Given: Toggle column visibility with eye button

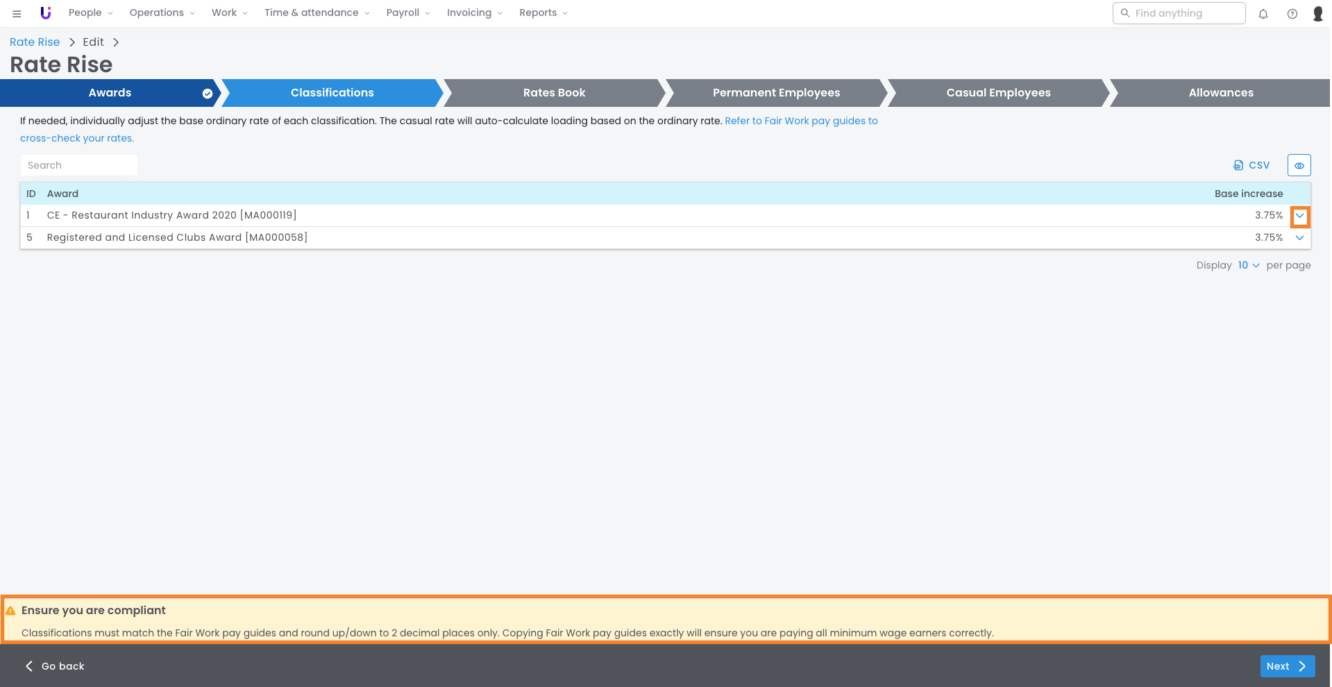Looking at the screenshot, I should [1299, 165].
